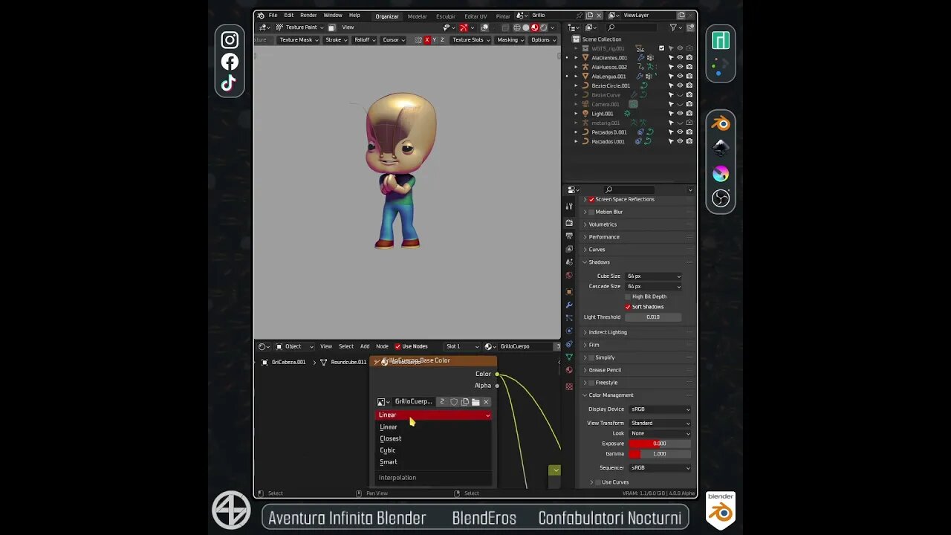Toggle Freestyle checkbox
Viewport: 951px width, 535px height.
pos(592,383)
